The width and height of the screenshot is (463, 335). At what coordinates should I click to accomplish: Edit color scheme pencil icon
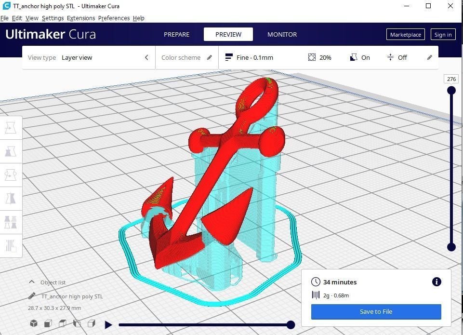pos(210,57)
